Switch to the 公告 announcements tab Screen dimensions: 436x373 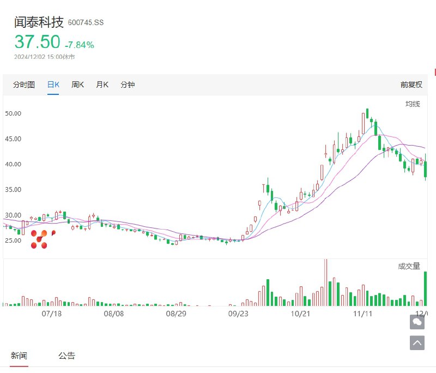tap(66, 356)
